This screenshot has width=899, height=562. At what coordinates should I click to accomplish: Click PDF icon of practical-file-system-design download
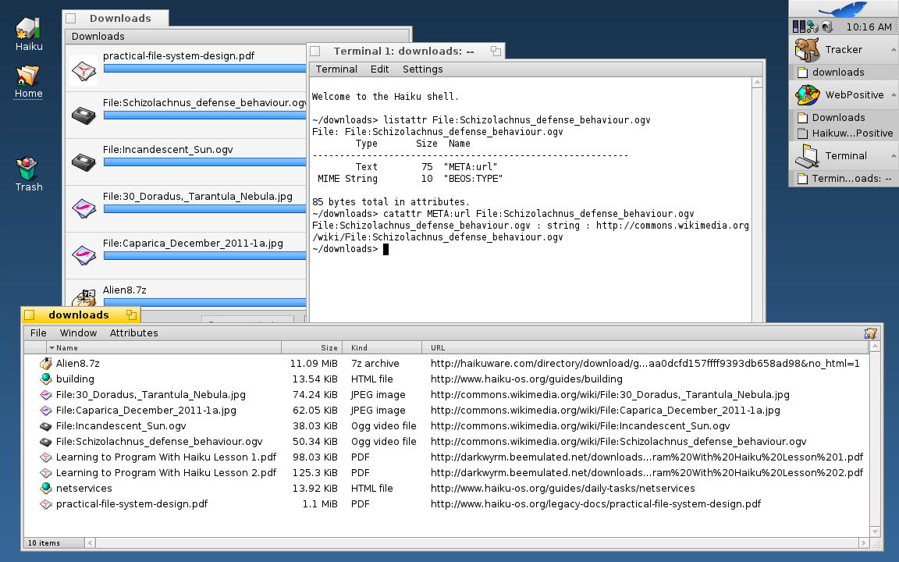click(x=84, y=70)
